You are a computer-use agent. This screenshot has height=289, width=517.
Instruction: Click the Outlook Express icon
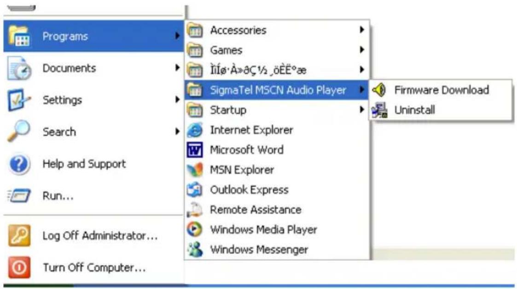(x=195, y=190)
